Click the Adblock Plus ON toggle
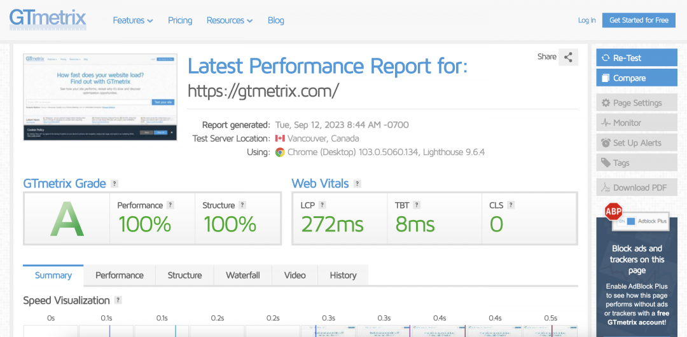The image size is (687, 337). (627, 221)
